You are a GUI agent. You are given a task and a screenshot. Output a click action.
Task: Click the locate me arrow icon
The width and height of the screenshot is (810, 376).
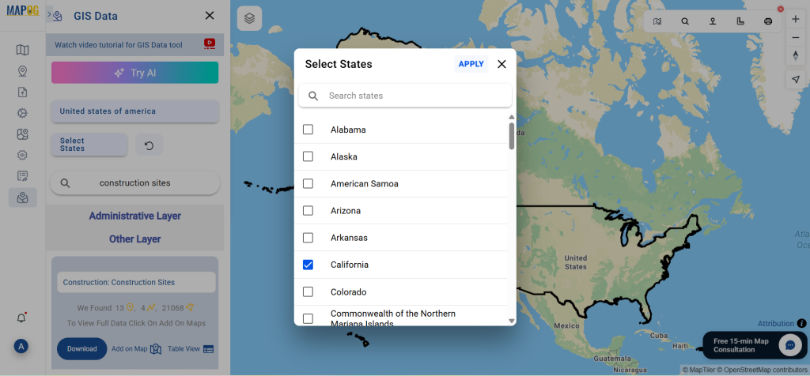pos(796,79)
